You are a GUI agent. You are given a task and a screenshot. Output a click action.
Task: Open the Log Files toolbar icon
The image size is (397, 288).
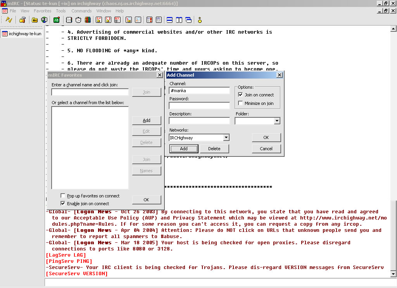pos(138,20)
